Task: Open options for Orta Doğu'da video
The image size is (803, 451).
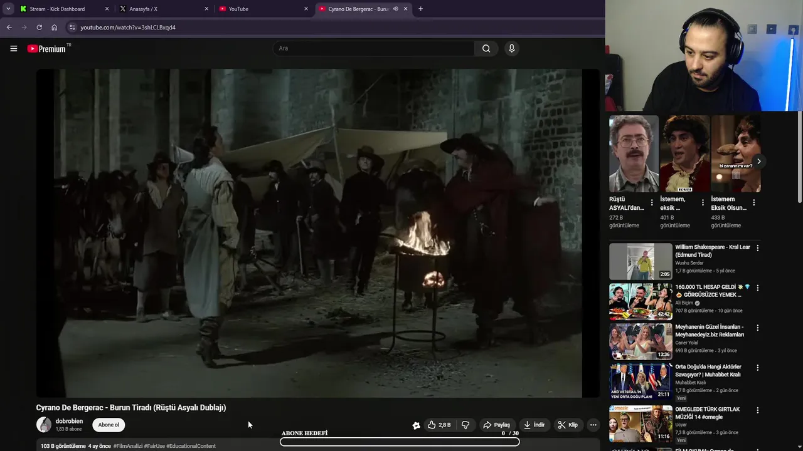Action: click(757, 368)
